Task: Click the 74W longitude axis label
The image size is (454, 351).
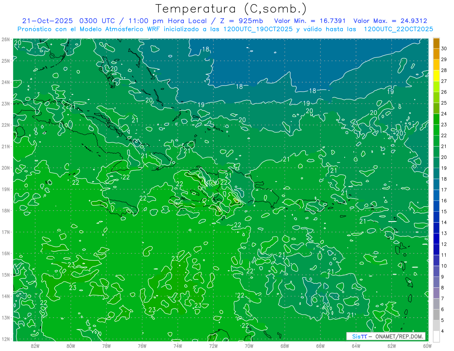Action: click(178, 346)
